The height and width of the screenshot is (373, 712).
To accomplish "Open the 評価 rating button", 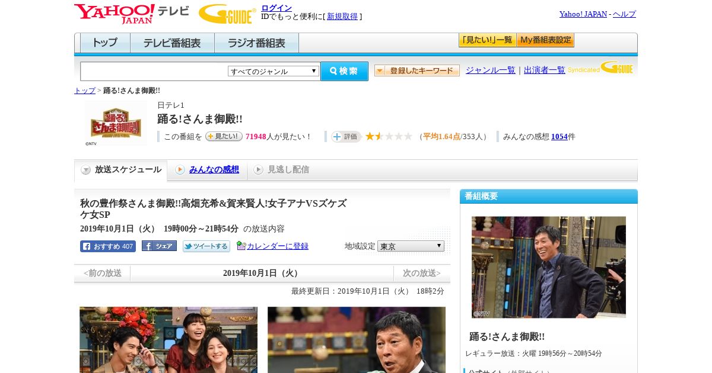I will [347, 137].
